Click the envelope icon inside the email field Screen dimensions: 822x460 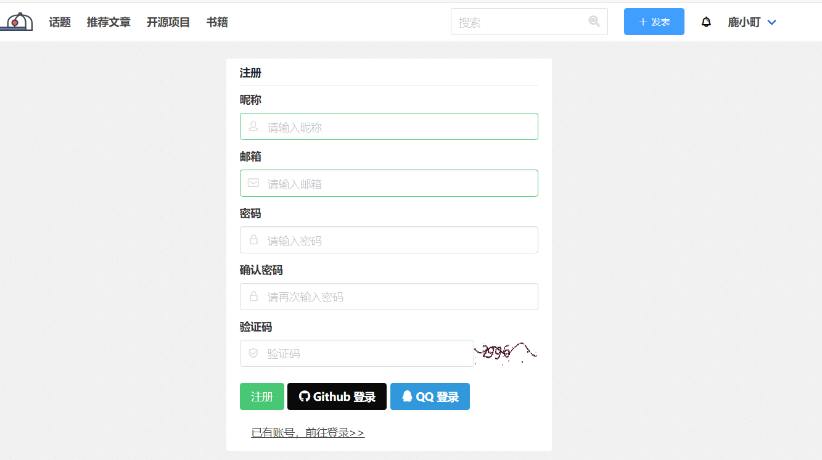[253, 183]
